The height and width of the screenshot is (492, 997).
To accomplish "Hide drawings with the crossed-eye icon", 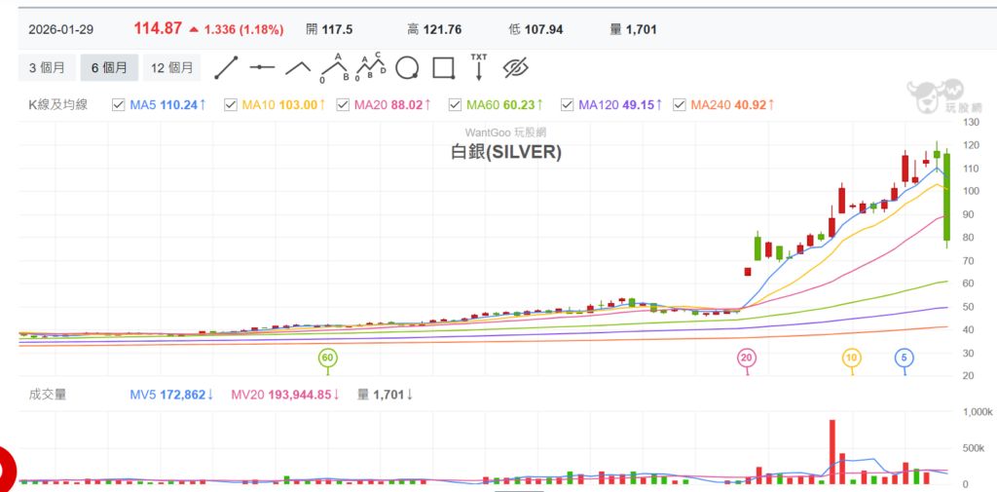I will coord(515,68).
